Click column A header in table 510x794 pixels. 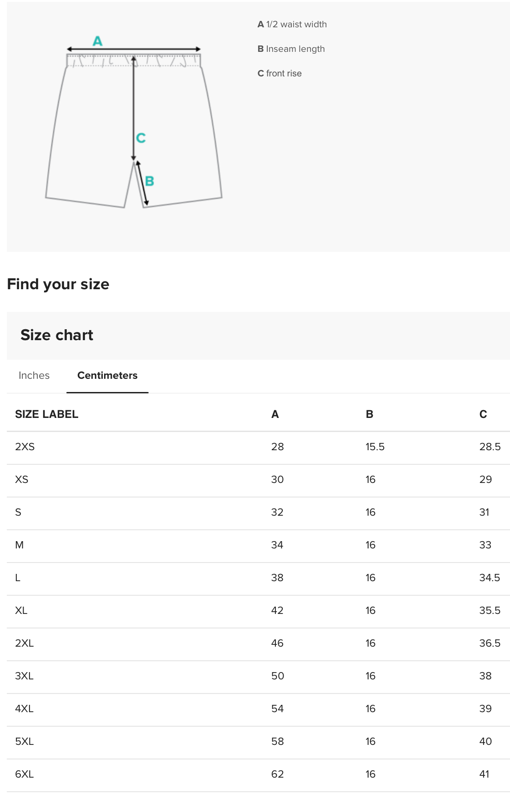[275, 414]
